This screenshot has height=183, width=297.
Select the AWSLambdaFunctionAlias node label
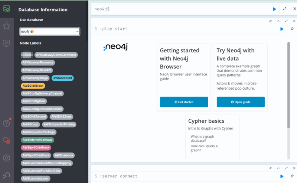point(41,171)
